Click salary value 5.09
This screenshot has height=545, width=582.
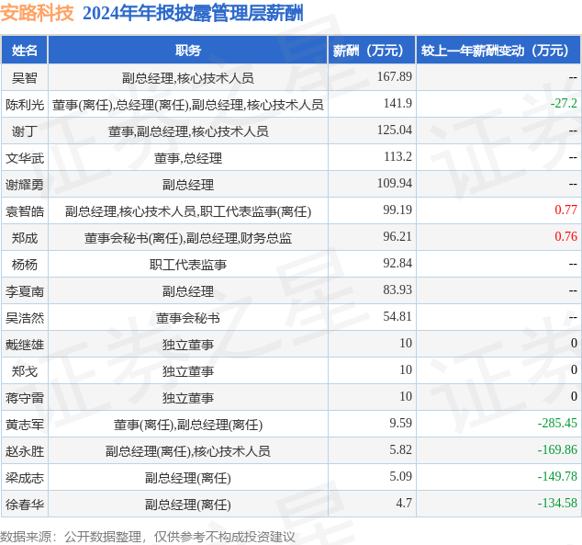400,477
